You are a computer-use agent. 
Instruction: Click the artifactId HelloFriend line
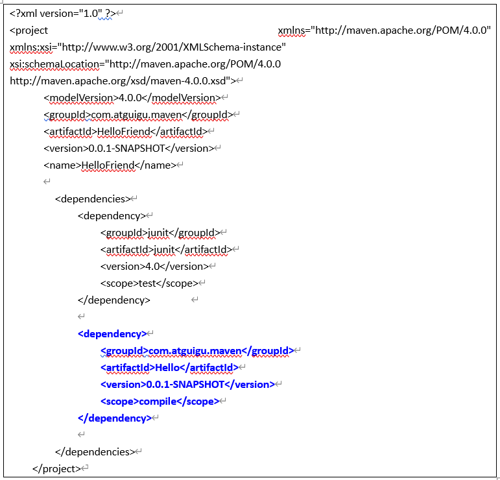tap(125, 132)
